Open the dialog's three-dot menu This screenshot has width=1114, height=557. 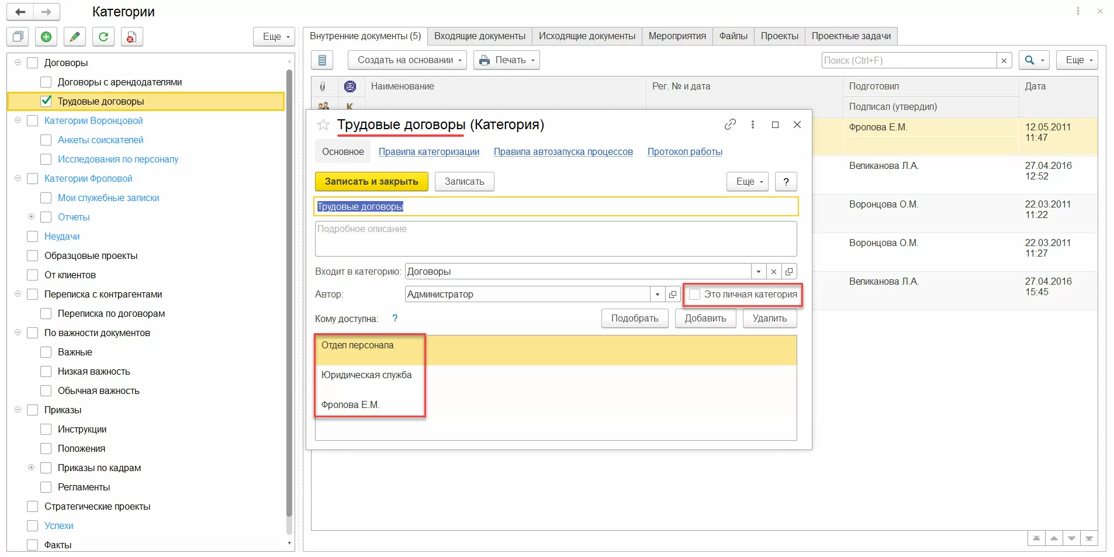[753, 124]
